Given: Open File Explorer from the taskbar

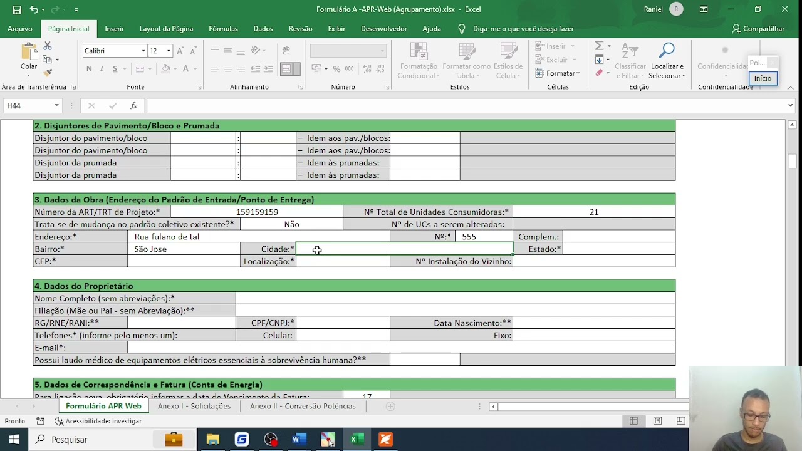Looking at the screenshot, I should (x=212, y=440).
